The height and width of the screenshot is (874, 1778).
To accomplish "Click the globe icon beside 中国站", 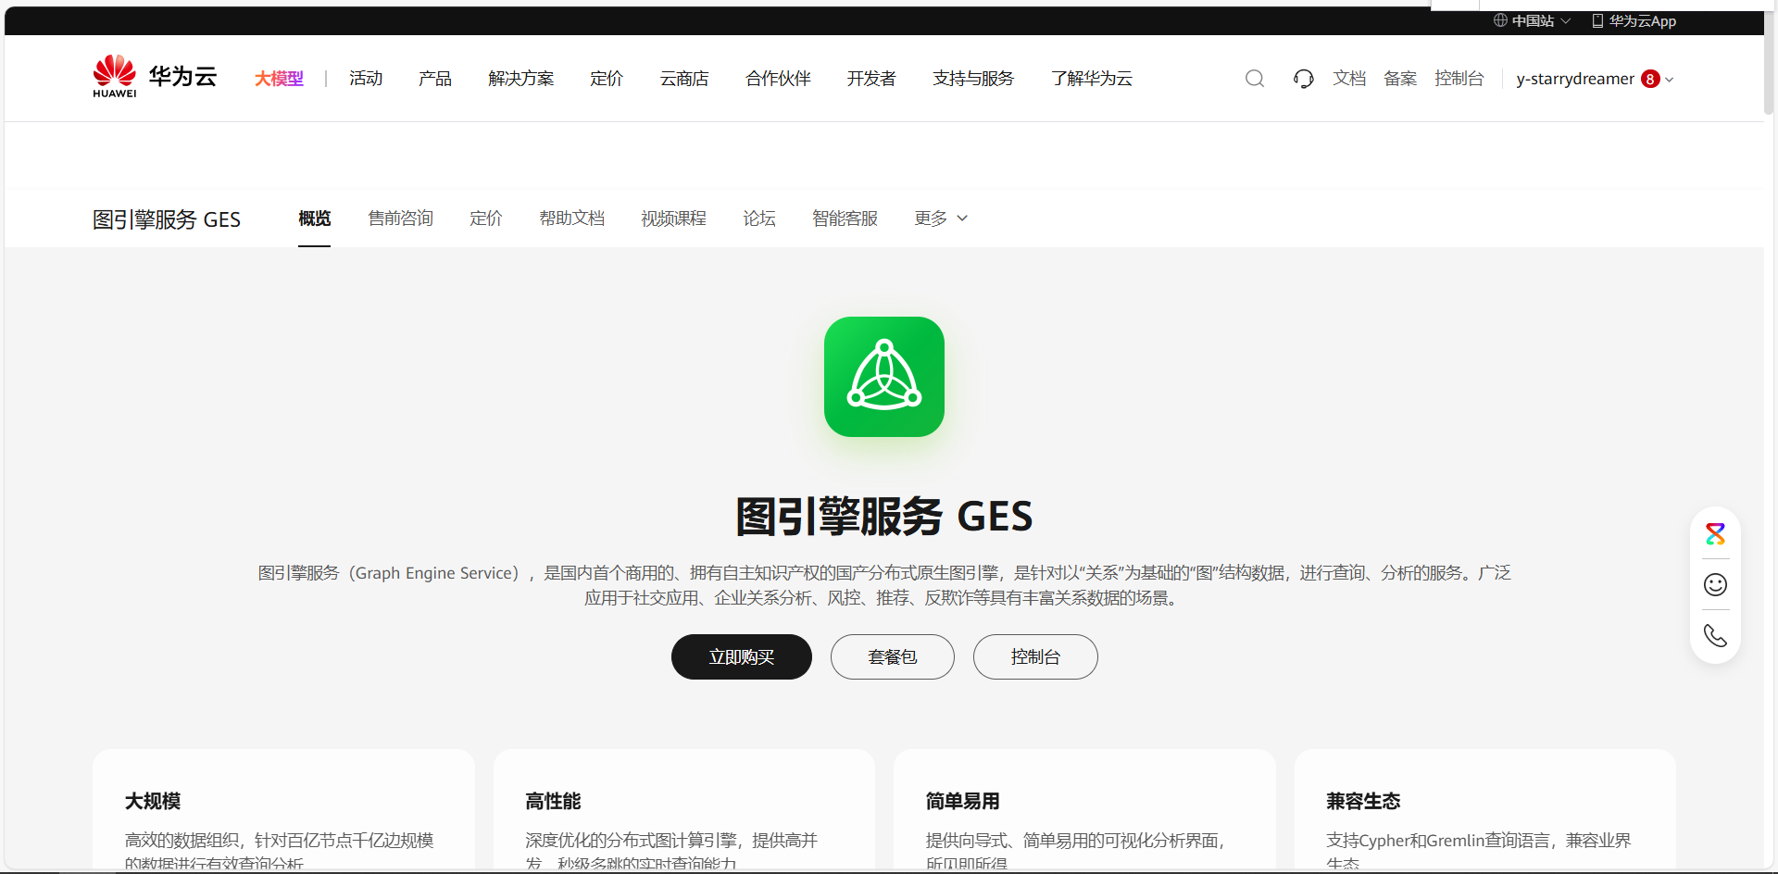I will [x=1500, y=20].
